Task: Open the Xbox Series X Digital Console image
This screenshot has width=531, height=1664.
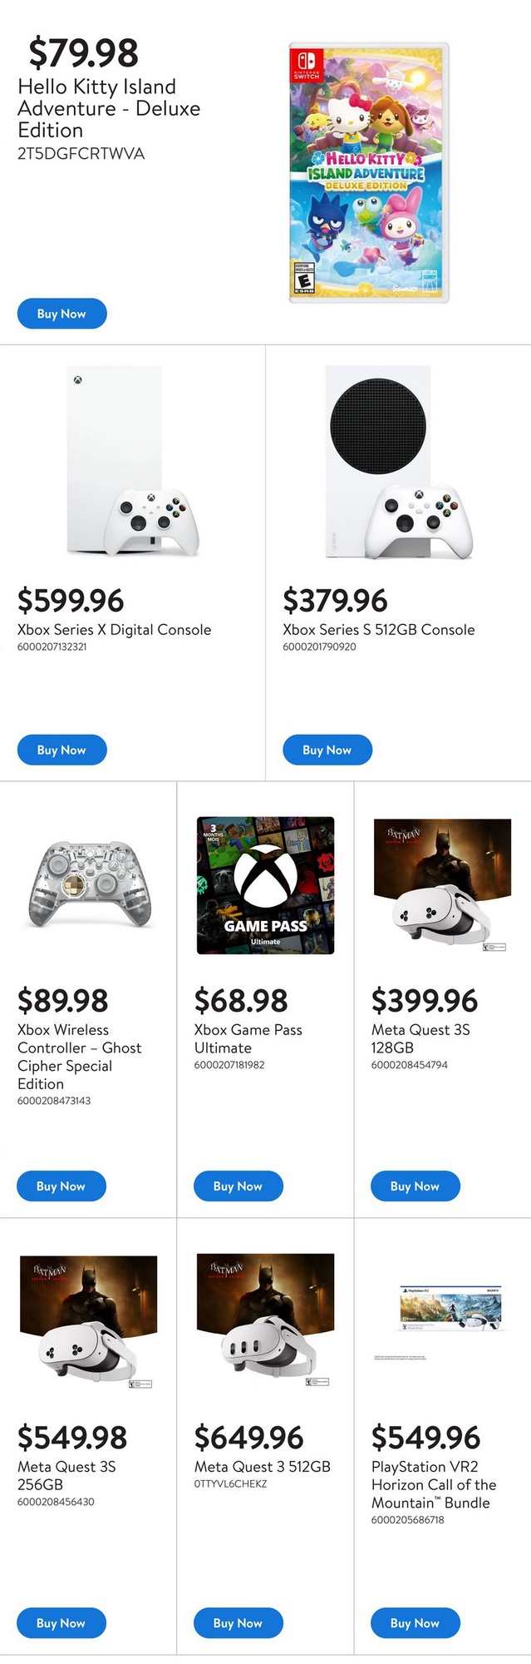Action: pos(132,462)
